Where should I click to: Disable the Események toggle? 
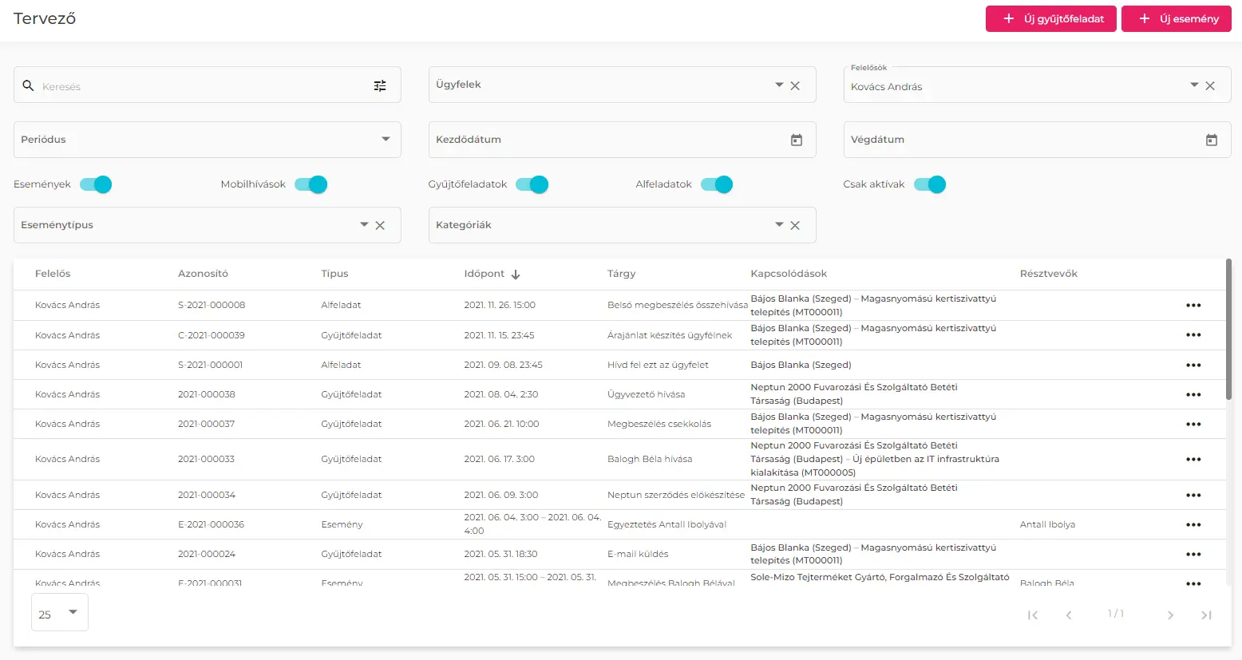click(97, 185)
